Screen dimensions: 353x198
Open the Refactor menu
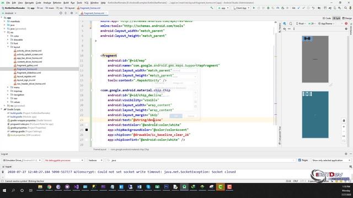[x=57, y=3]
